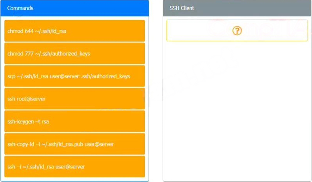The height and width of the screenshot is (182, 312).
Task: Click 'rsa' text in the ssh-keygen block
Action: click(x=45, y=122)
